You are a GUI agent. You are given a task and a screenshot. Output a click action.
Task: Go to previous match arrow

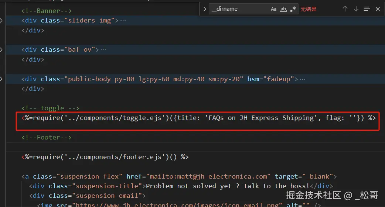pos(345,9)
